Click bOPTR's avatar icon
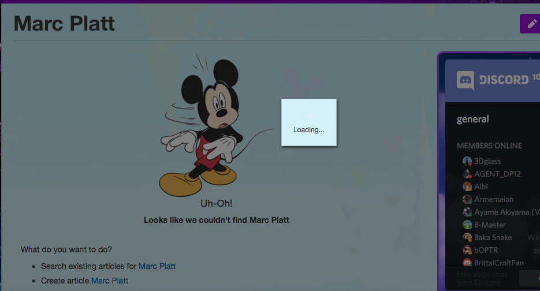Screen dimensions: 540x291 (467, 250)
